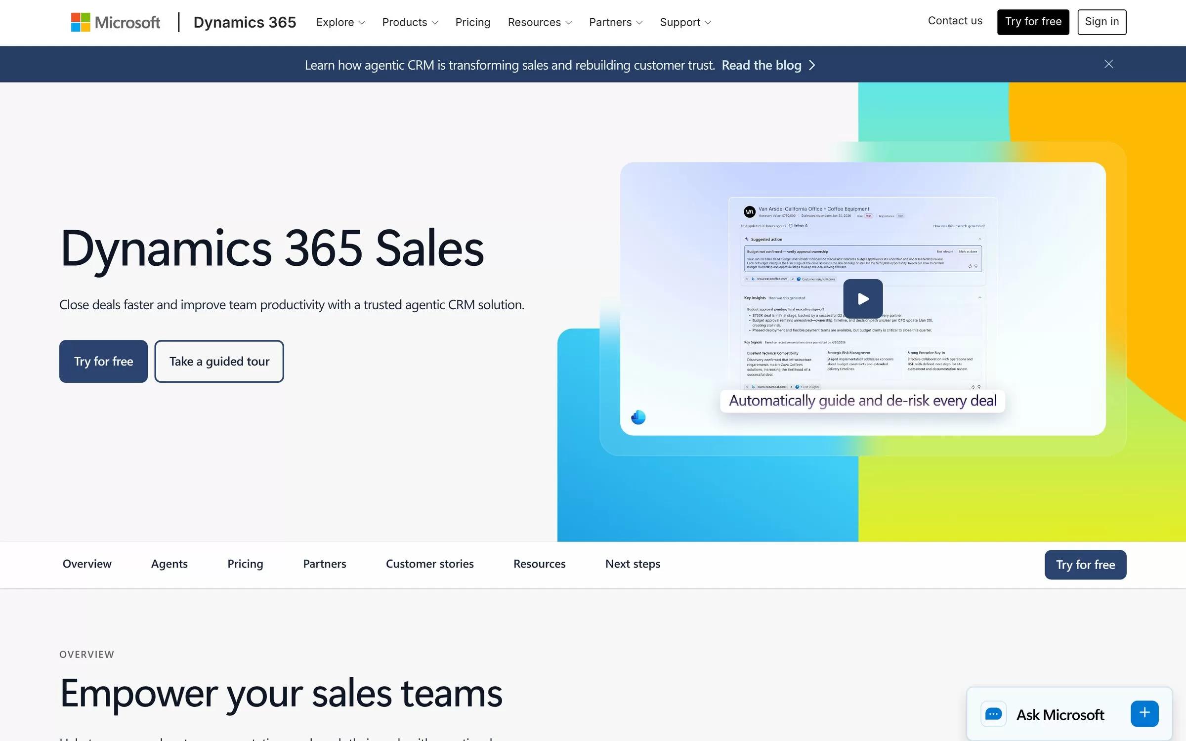Image resolution: width=1186 pixels, height=741 pixels.
Task: Open the Ask Microsoft chat icon
Action: point(993,714)
